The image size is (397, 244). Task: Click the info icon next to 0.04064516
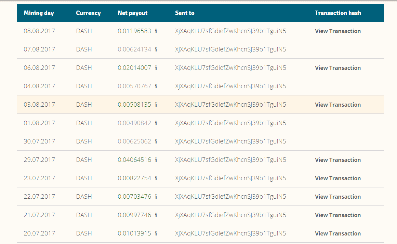tap(156, 160)
